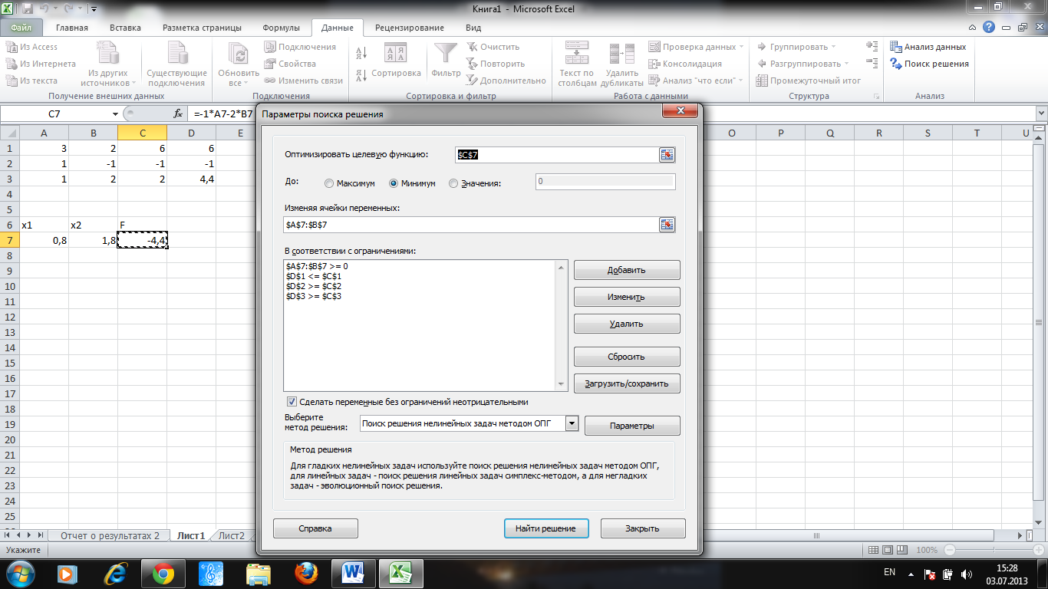Open Google Chrome from the taskbar
The height and width of the screenshot is (589, 1048).
(163, 573)
